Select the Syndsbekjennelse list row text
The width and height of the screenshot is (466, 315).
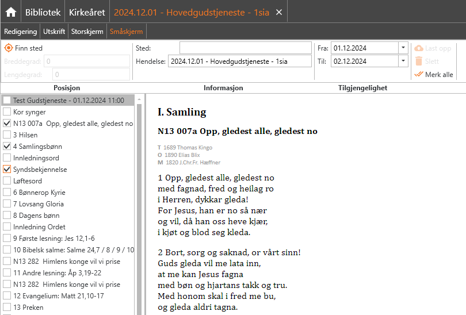[40, 169]
